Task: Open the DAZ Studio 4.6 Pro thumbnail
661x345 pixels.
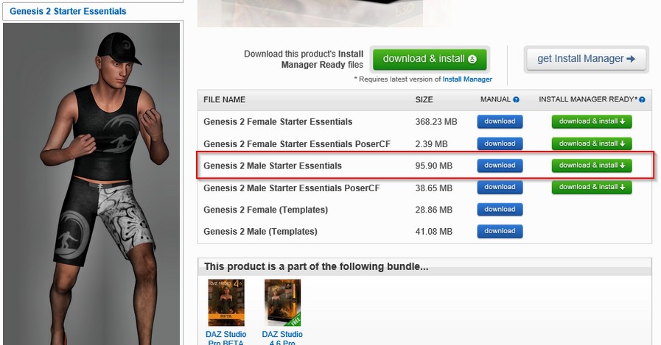Action: click(x=282, y=302)
